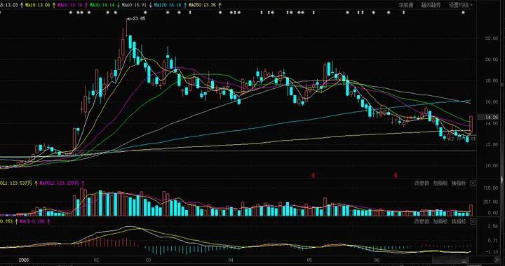
Task: Click 改参数 in the MACD panel
Action: (422, 221)
